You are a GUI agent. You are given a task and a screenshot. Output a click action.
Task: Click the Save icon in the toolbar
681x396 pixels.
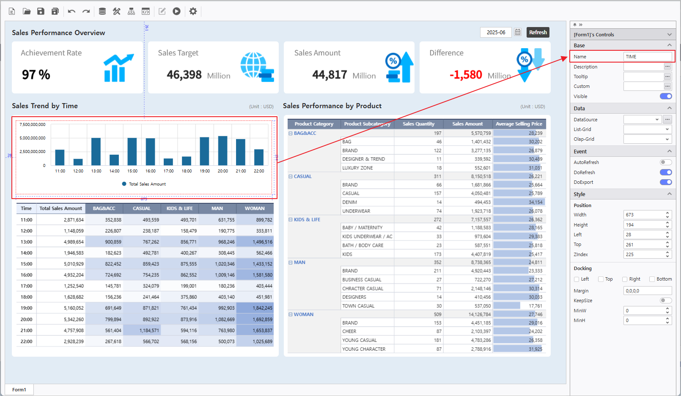(41, 11)
